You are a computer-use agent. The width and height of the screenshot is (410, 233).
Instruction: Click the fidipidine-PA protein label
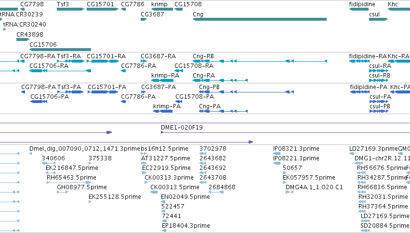pyautogui.click(x=369, y=87)
